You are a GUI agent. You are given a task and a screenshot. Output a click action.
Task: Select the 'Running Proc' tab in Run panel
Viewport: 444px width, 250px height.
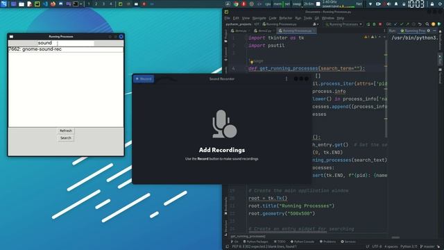coord(413,31)
